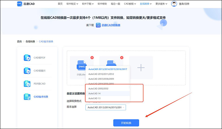Screen dimensions: 222x129
Task: Choose AutoCAD 2013/2014/2015/2016/2017 option
Action: click(x=108, y=69)
